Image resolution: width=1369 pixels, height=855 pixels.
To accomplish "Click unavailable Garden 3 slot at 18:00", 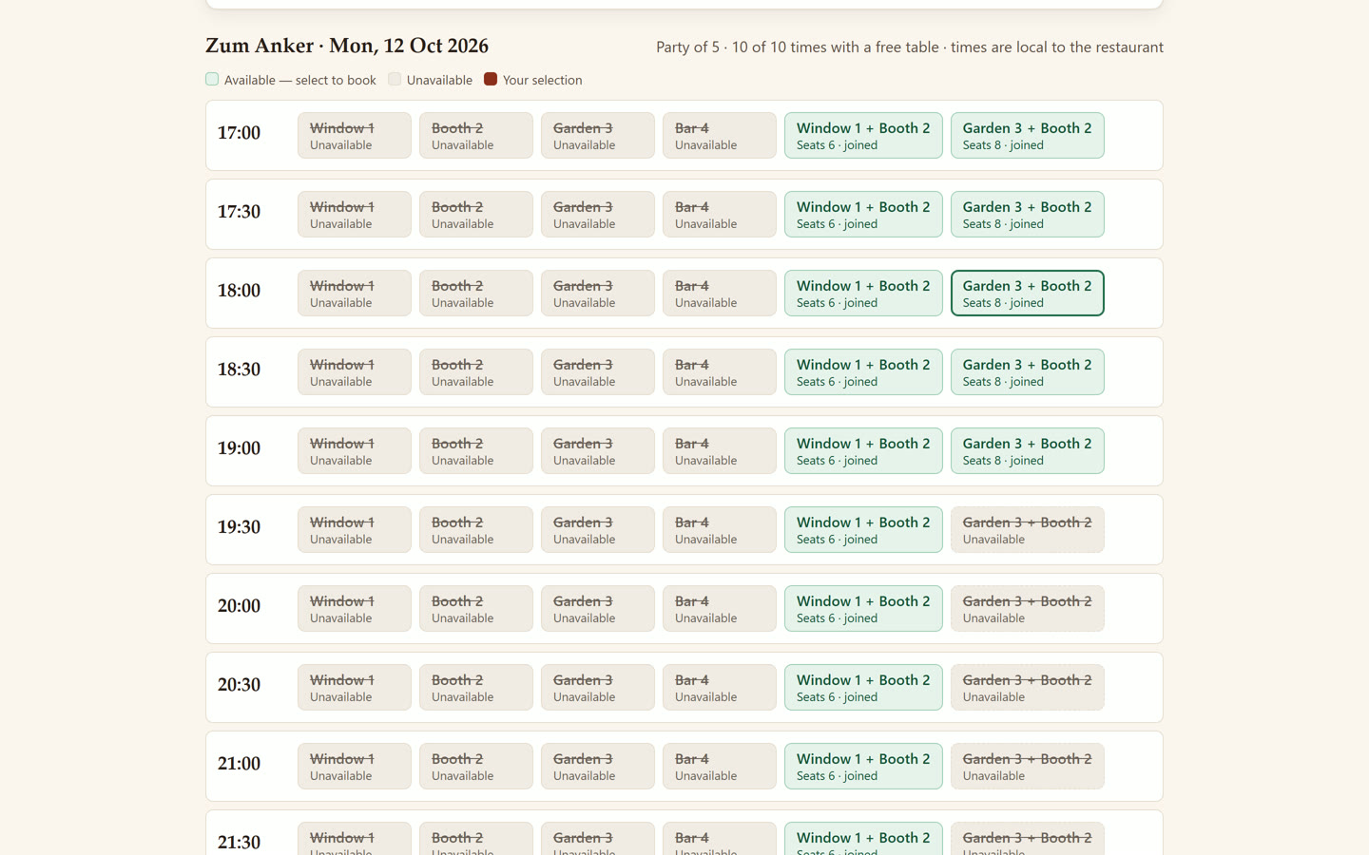I will click(598, 294).
